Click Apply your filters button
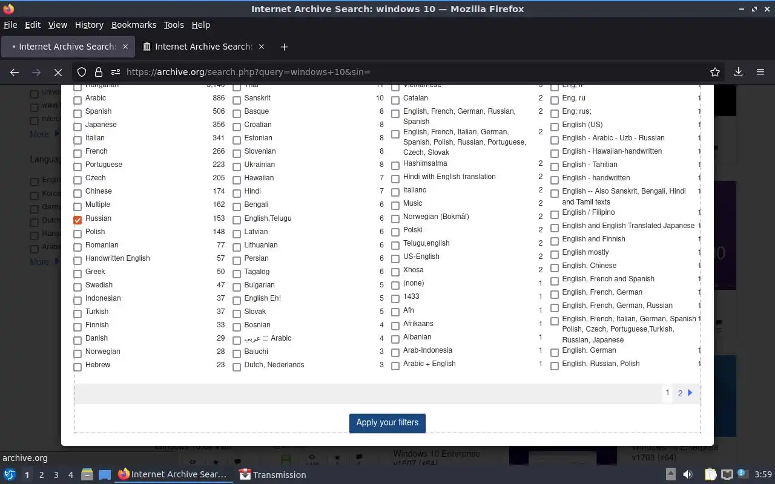This screenshot has height=484, width=775. pyautogui.click(x=387, y=423)
